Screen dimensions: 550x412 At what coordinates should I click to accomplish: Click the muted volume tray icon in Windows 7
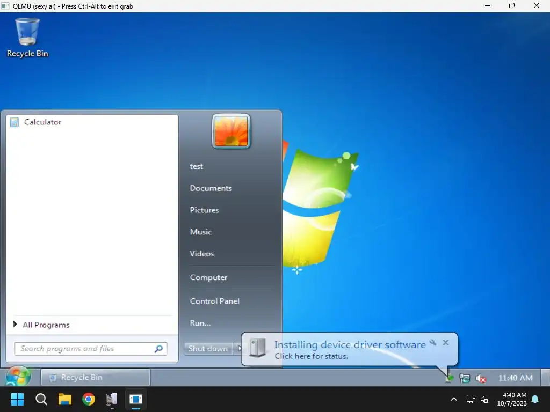tap(481, 378)
